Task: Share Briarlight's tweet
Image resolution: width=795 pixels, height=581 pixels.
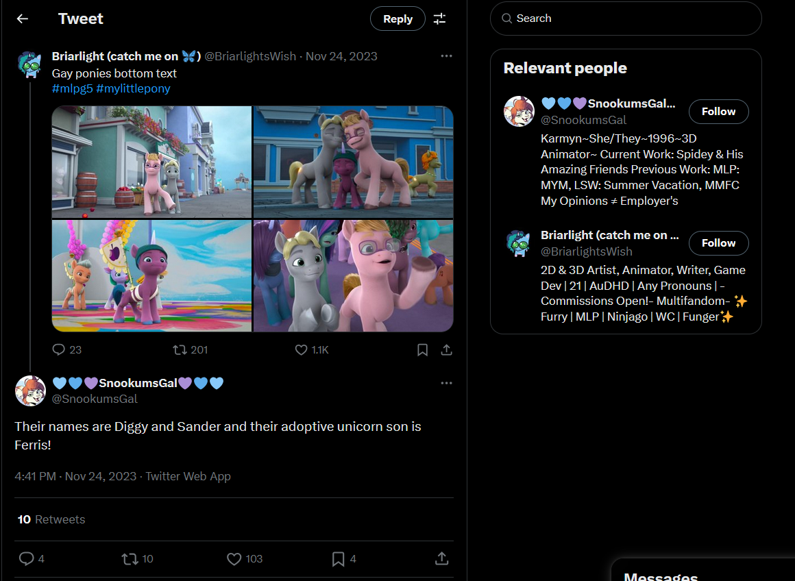Action: (x=446, y=350)
